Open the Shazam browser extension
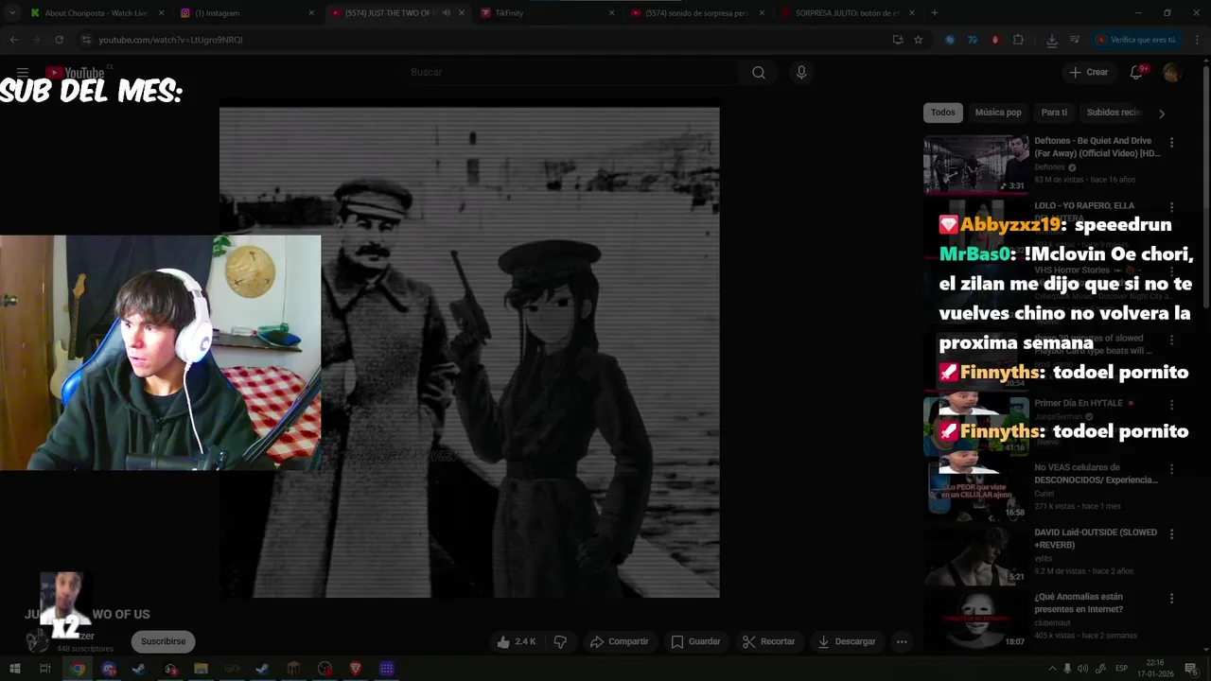Viewport: 1211px width, 681px height. pyautogui.click(x=950, y=40)
